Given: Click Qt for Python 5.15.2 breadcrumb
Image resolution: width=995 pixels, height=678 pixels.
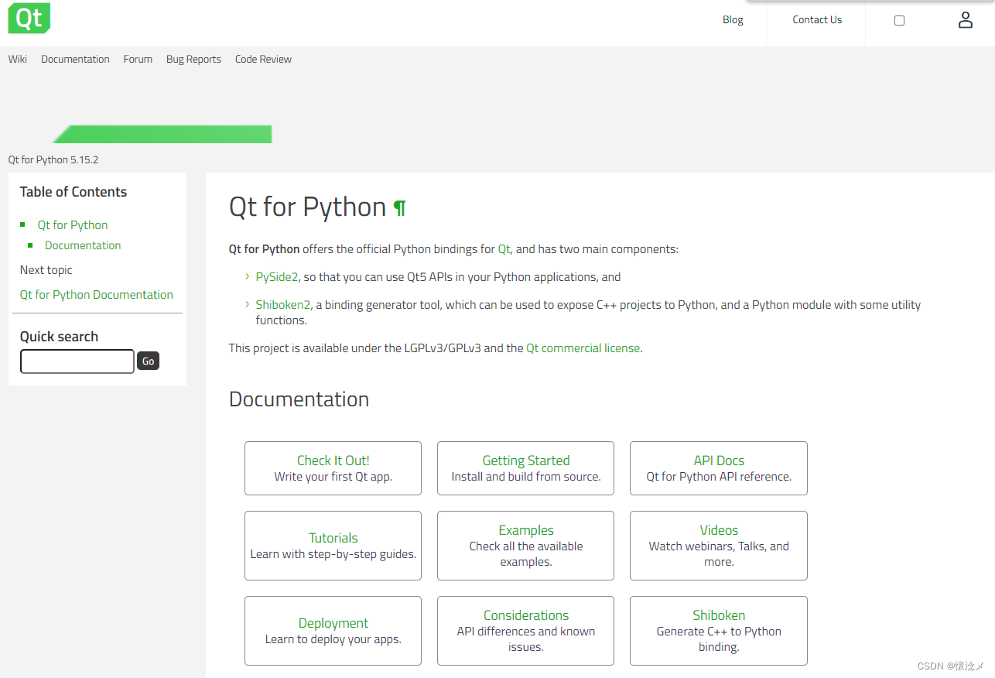Looking at the screenshot, I should pos(53,160).
